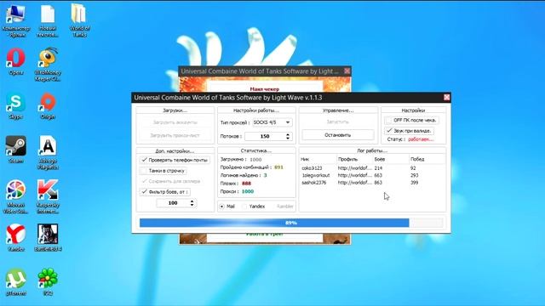This screenshot has height=306, width=545.
Task: Click the Остановить stop button
Action: tap(338, 135)
